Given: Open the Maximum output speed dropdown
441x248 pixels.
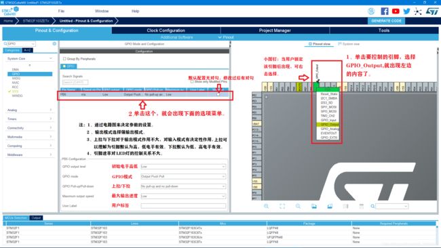Looking at the screenshot, I should (x=183, y=196).
